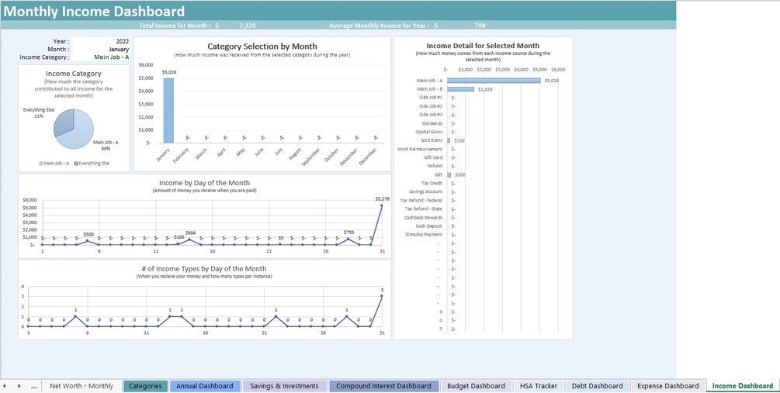
Task: Switch to the Net Worth - Monthly sheet tab
Action: point(81,386)
